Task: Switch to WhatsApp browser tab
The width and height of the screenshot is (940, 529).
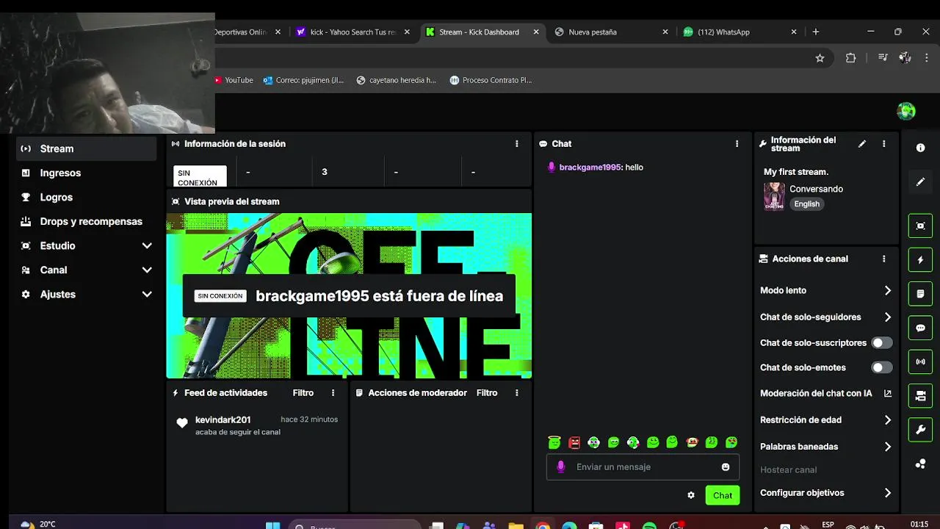Action: coord(740,32)
